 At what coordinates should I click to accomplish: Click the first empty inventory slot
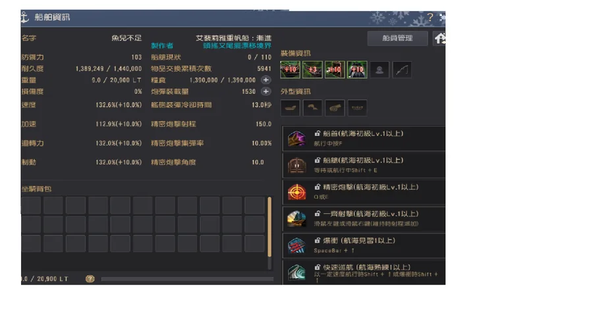pos(31,205)
